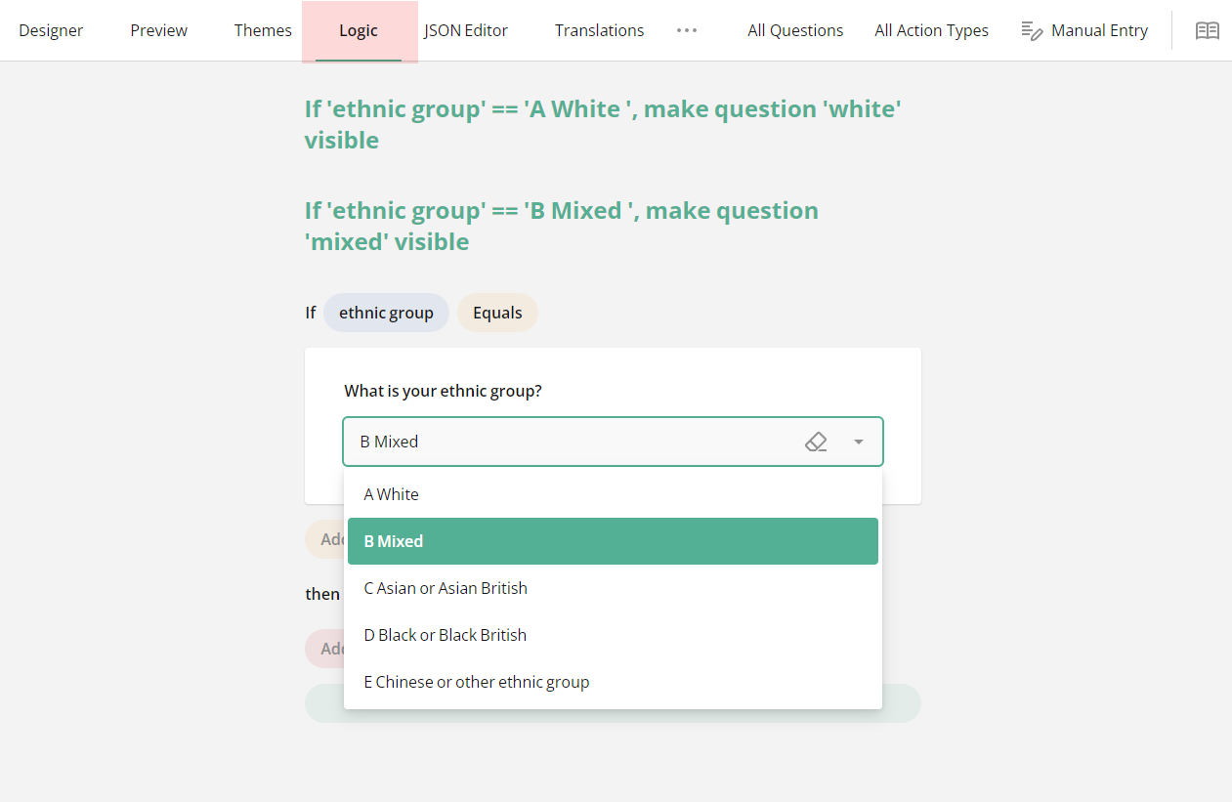Open hidden tabs via the ellipsis icon
This screenshot has height=802, width=1232.
tap(687, 30)
